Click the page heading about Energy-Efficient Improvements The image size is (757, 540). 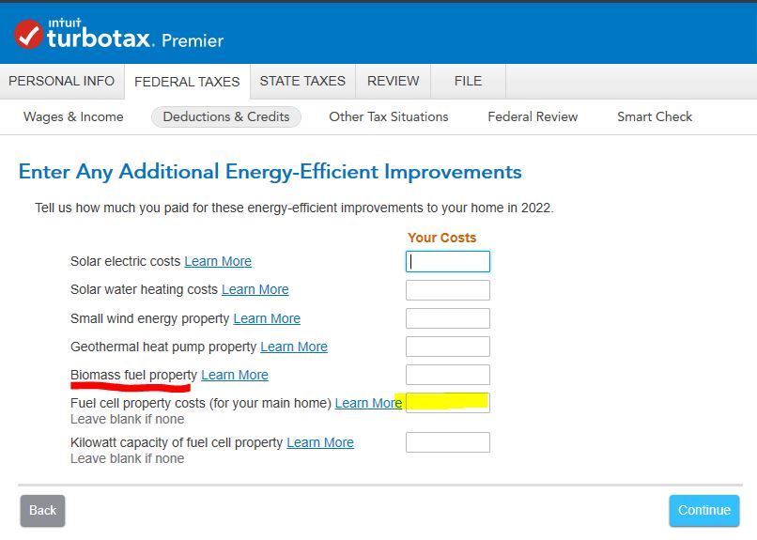270,172
